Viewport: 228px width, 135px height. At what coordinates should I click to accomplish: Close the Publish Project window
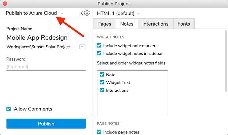pos(5,4)
